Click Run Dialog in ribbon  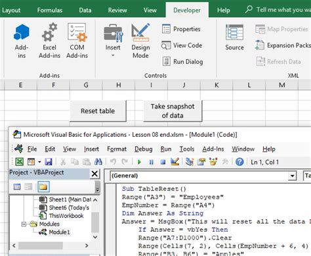click(x=182, y=62)
